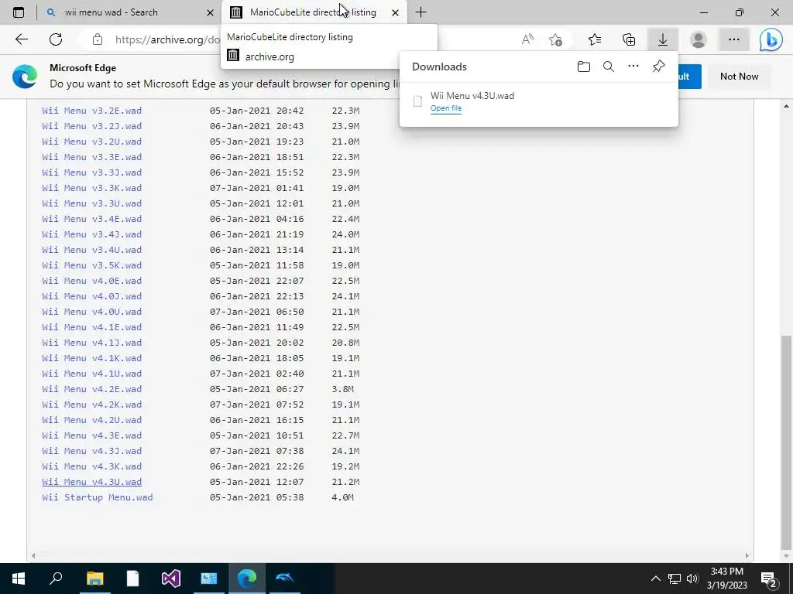The height and width of the screenshot is (594, 793).
Task: Open the Favorites list icon
Action: (595, 39)
